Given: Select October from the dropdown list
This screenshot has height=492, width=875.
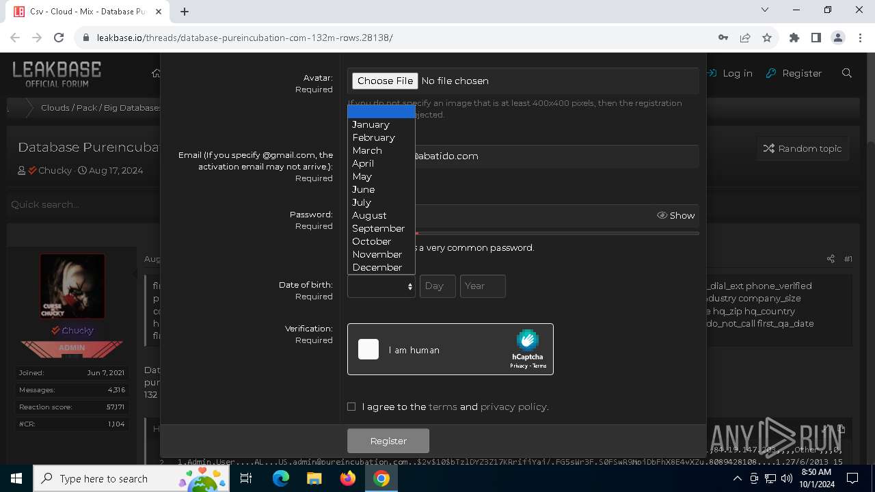Looking at the screenshot, I should (x=381, y=241).
